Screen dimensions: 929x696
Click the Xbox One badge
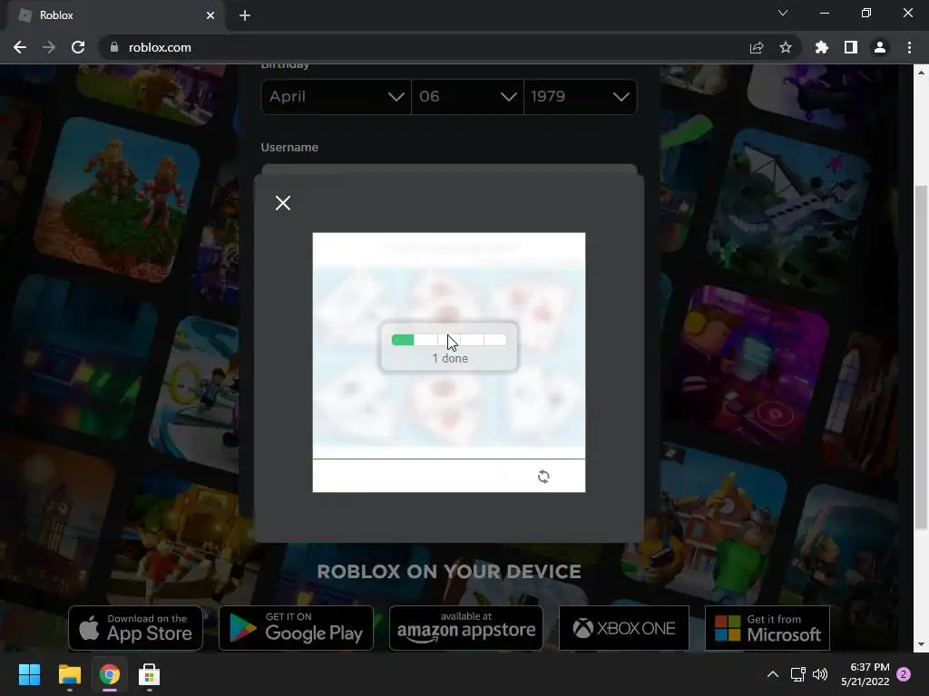coord(624,628)
